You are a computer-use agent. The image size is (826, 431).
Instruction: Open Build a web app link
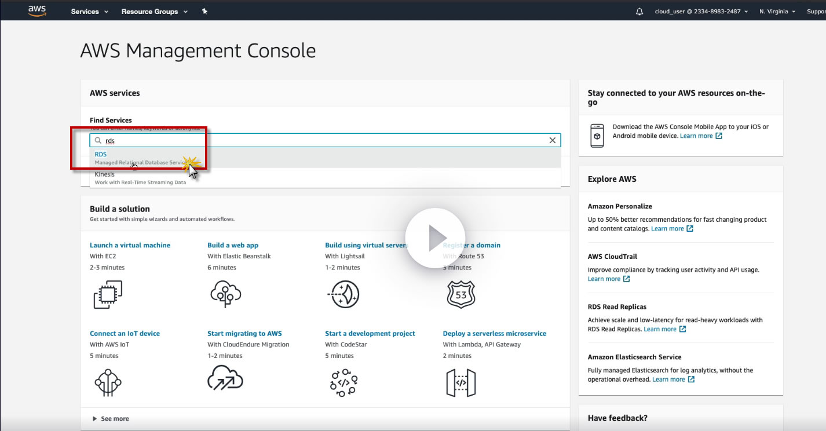click(x=233, y=245)
